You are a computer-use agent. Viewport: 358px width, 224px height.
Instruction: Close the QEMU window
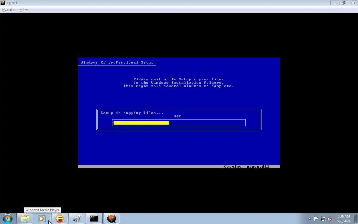pyautogui.click(x=353, y=3)
